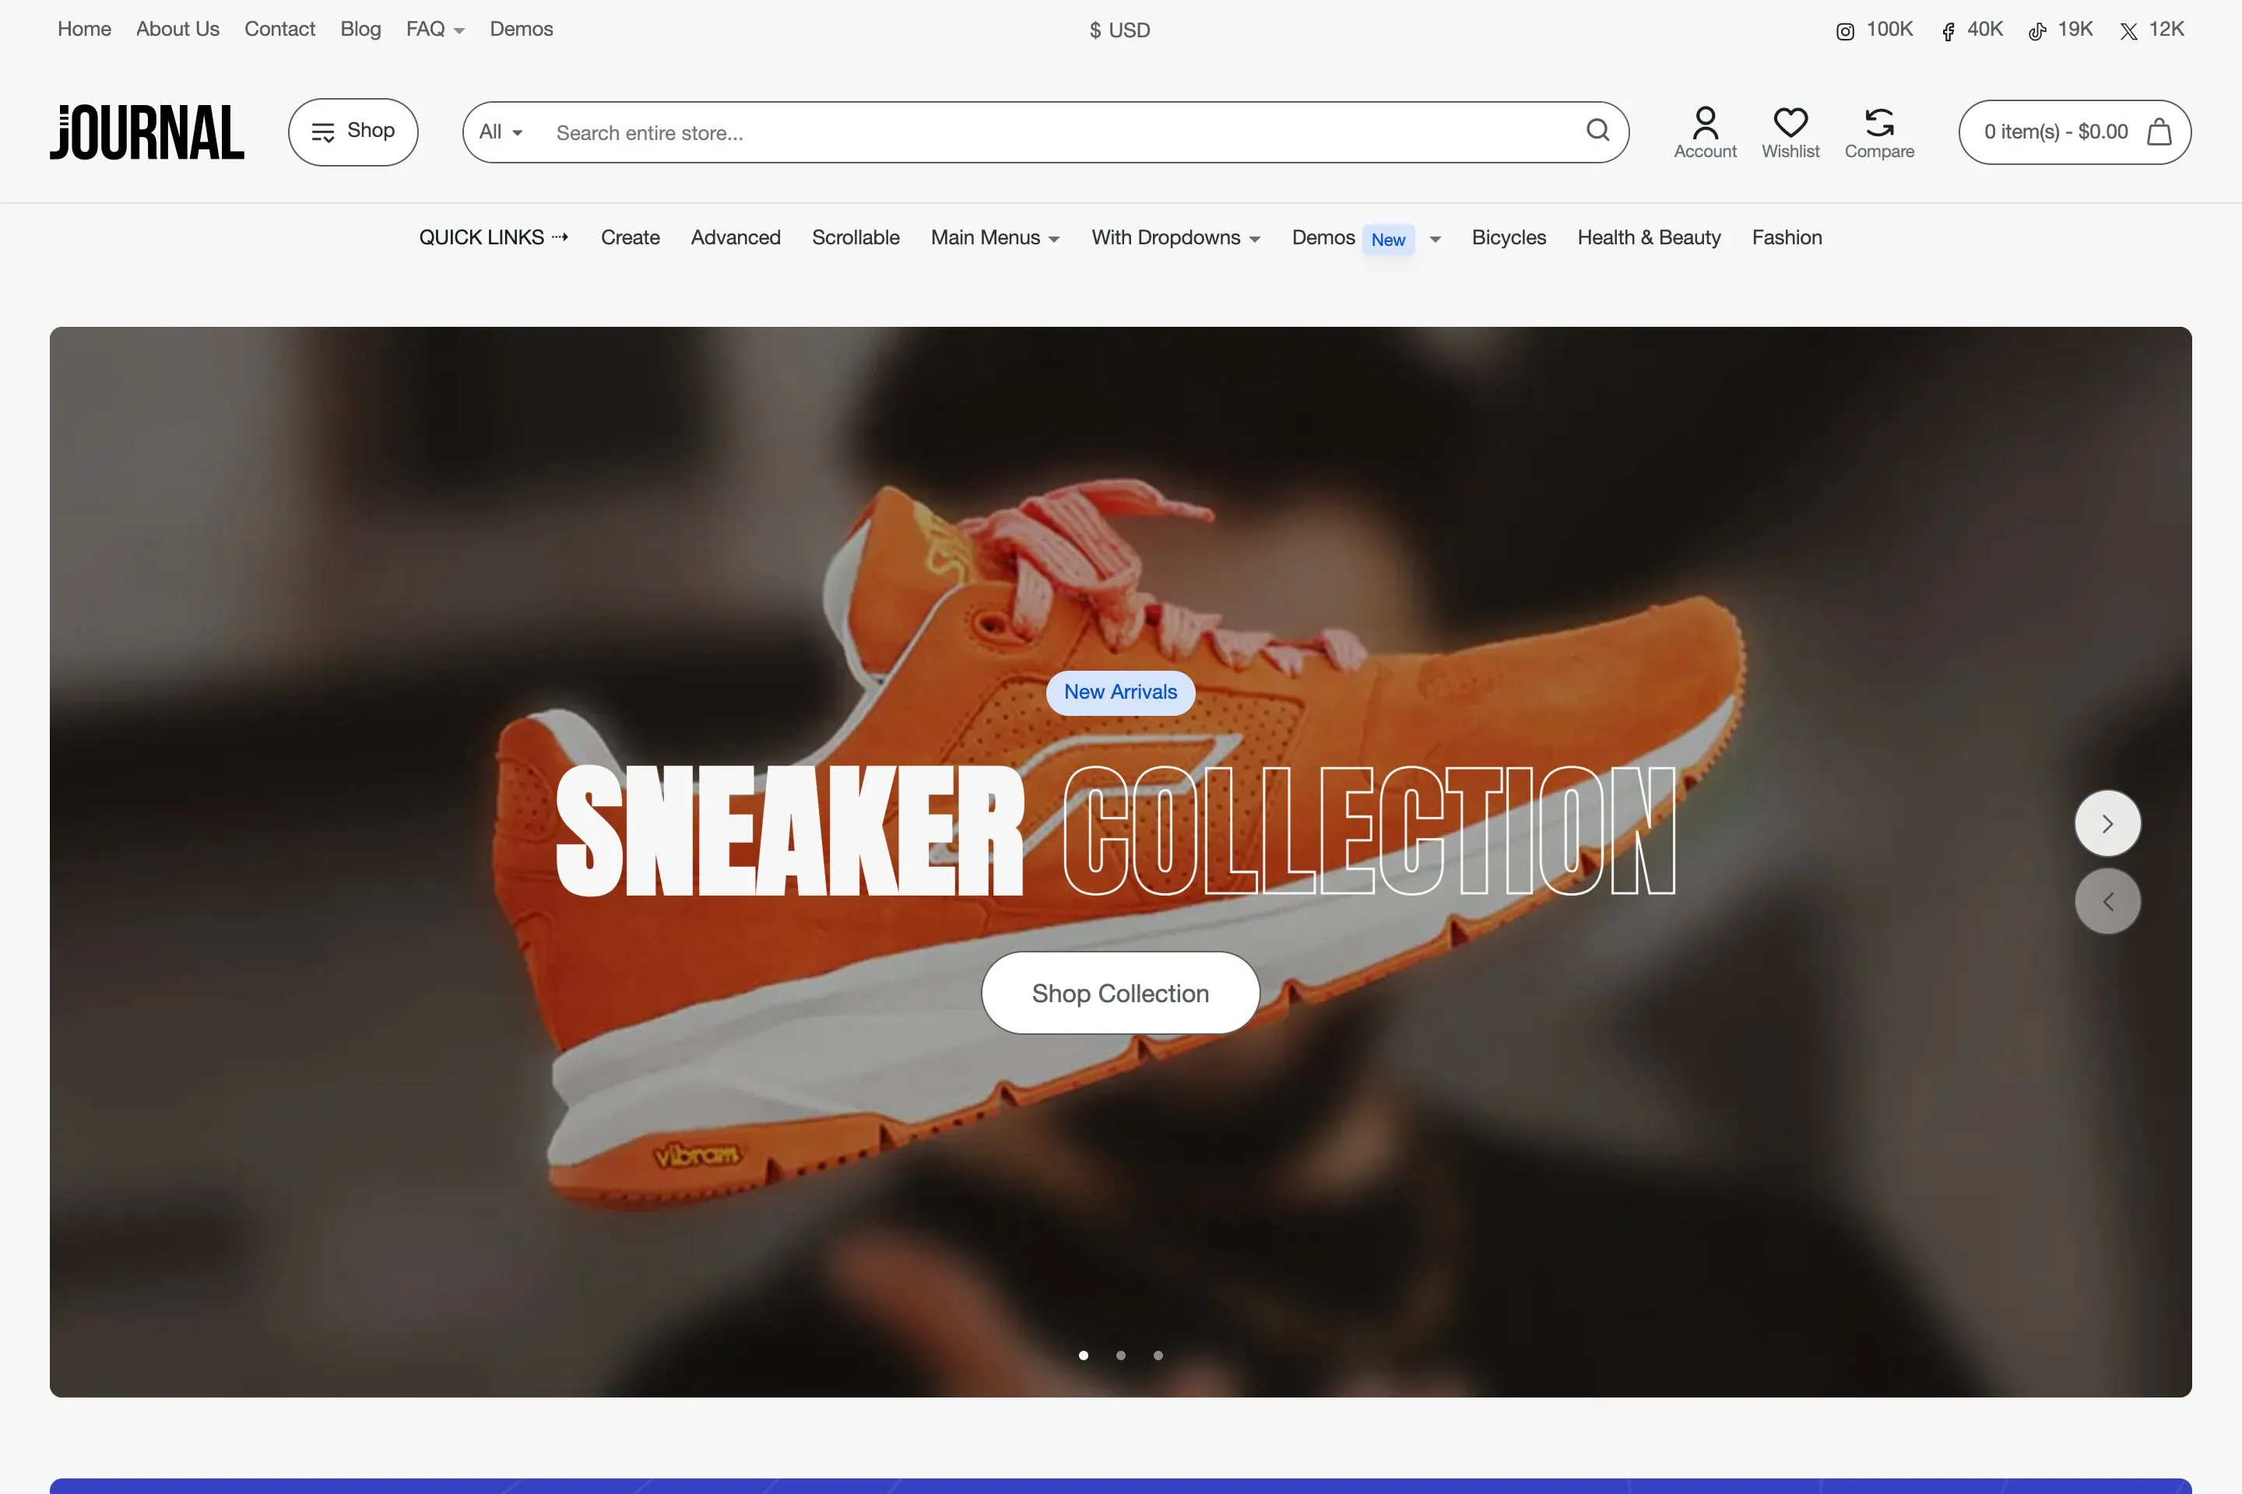The width and height of the screenshot is (2242, 1494).
Task: Click the dropdown arrow after Demos New
Action: click(1435, 239)
